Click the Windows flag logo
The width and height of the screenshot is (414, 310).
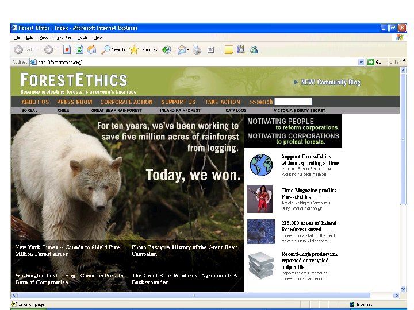(x=400, y=37)
